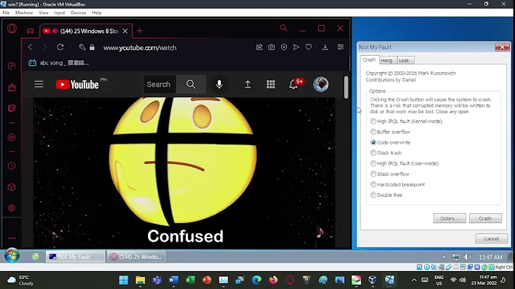Viewport: 515px width, 289px height.
Task: Click the Colors... button
Action: pyautogui.click(x=449, y=218)
